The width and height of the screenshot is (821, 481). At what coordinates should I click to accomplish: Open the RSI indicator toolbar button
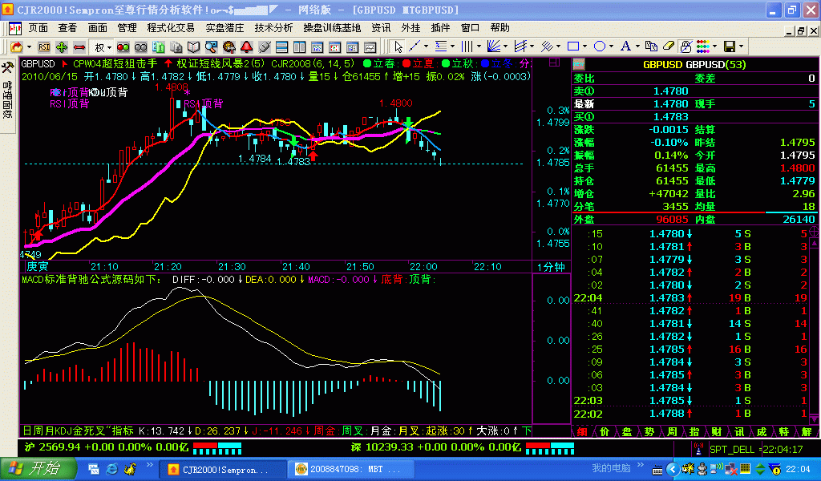point(44,47)
